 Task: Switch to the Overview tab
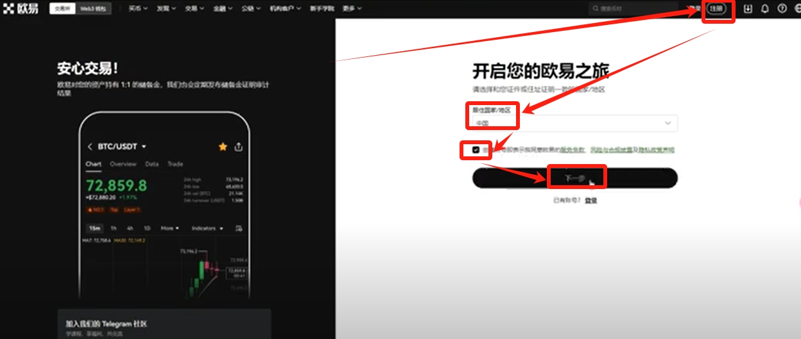tap(123, 164)
